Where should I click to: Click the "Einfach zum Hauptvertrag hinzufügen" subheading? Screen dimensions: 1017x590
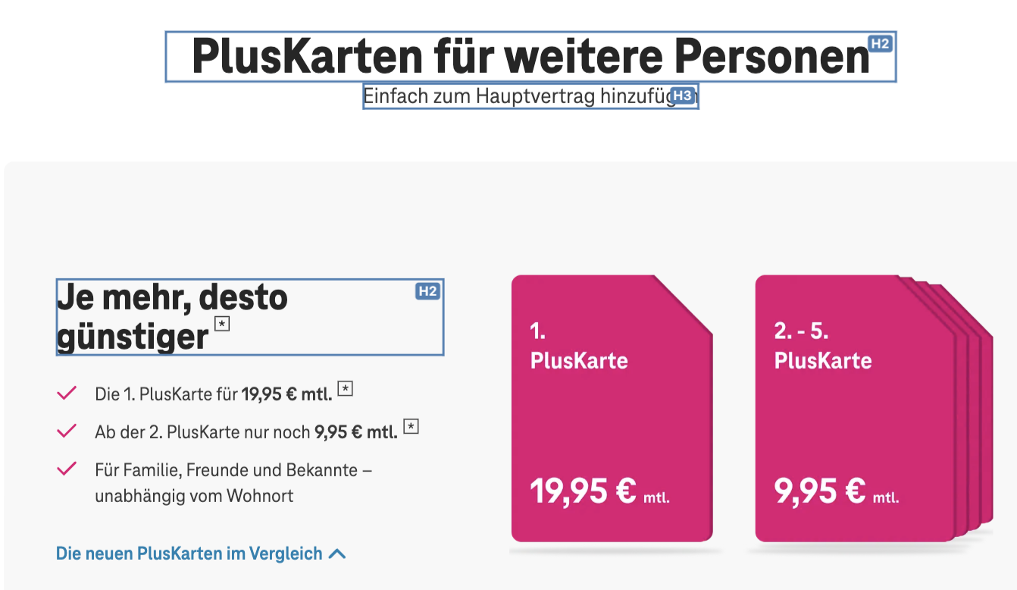[x=515, y=96]
